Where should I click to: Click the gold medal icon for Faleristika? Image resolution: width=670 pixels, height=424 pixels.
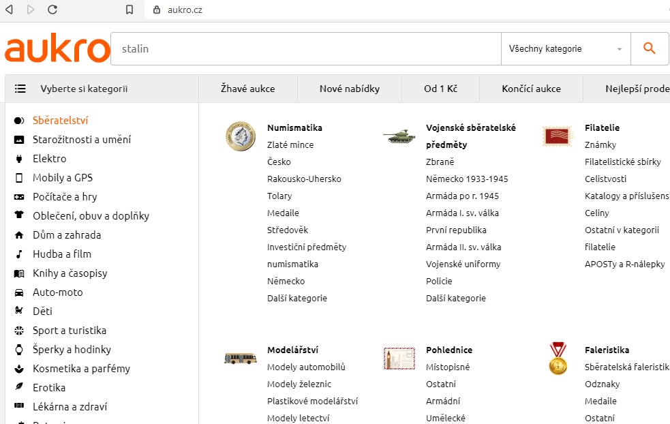[x=558, y=358]
